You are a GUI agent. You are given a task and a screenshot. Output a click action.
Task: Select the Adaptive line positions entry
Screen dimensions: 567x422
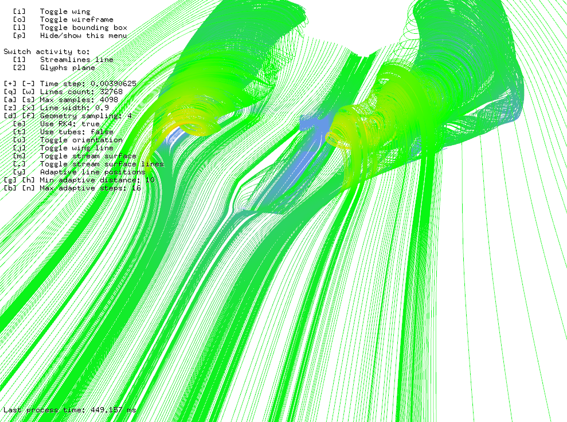point(92,172)
